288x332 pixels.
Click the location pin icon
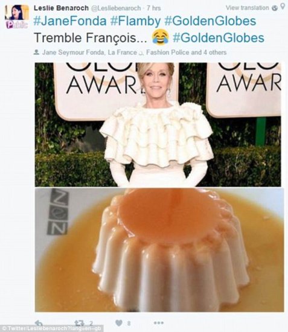[283, 7]
